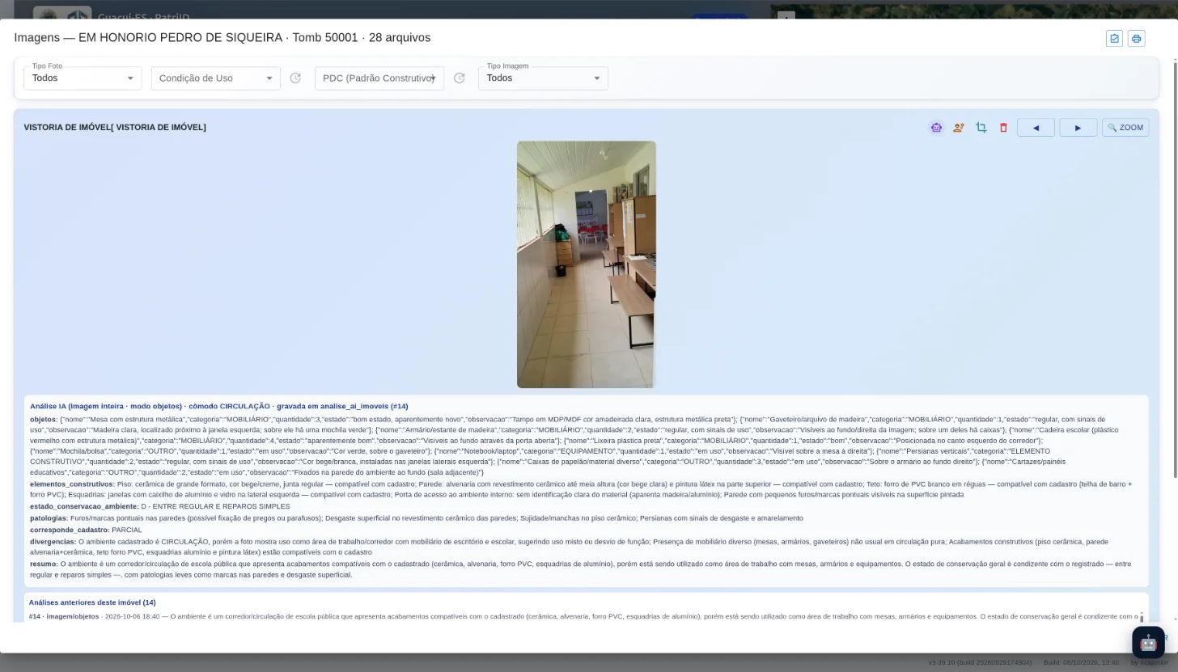
Task: Click the clipboard checklist icon in the dialog header
Action: (1114, 39)
